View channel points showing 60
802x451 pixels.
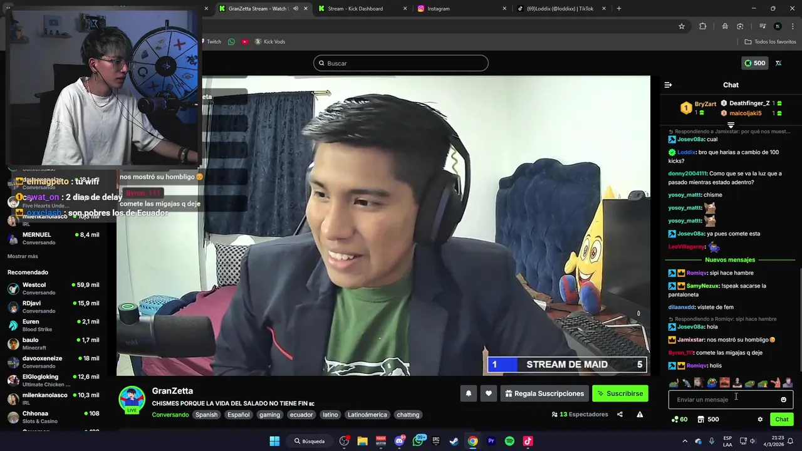coord(679,420)
